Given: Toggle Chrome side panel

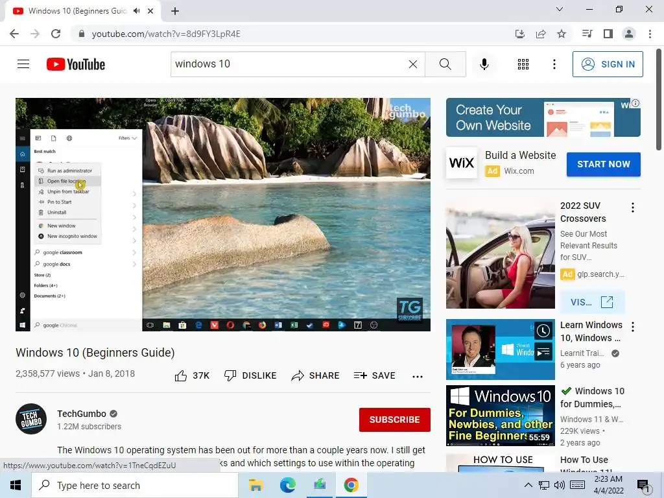Looking at the screenshot, I should click(x=608, y=34).
